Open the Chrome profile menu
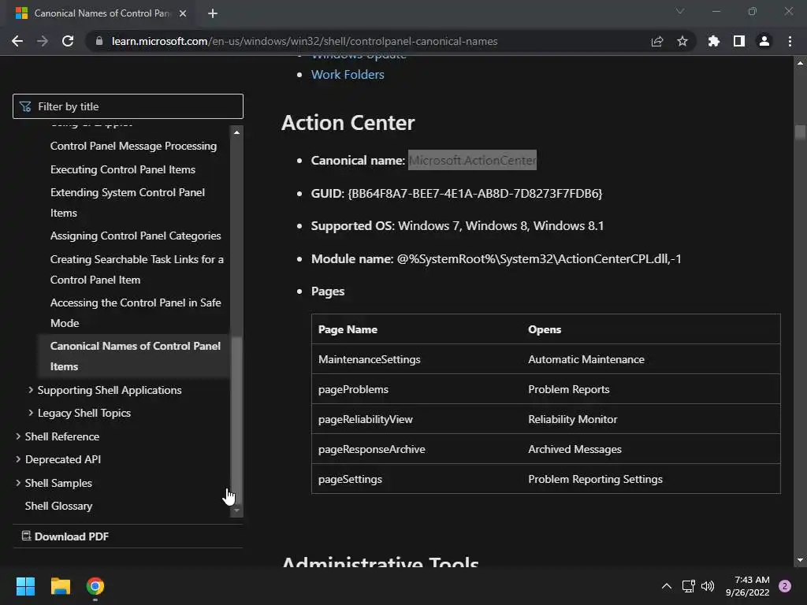807x605 pixels. [x=764, y=41]
